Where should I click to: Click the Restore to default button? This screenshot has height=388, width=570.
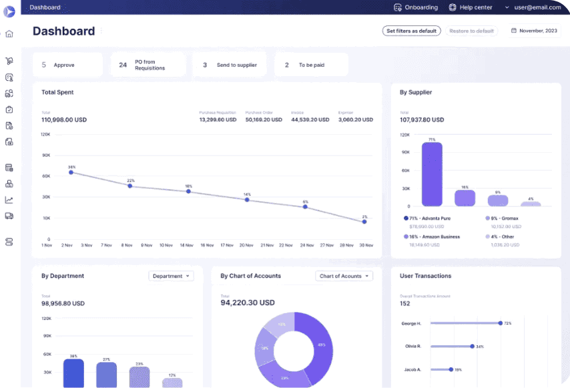click(x=471, y=31)
